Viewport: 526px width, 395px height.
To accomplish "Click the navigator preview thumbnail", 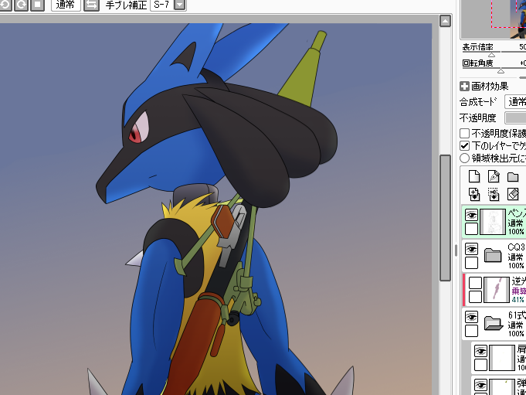I will (494, 19).
